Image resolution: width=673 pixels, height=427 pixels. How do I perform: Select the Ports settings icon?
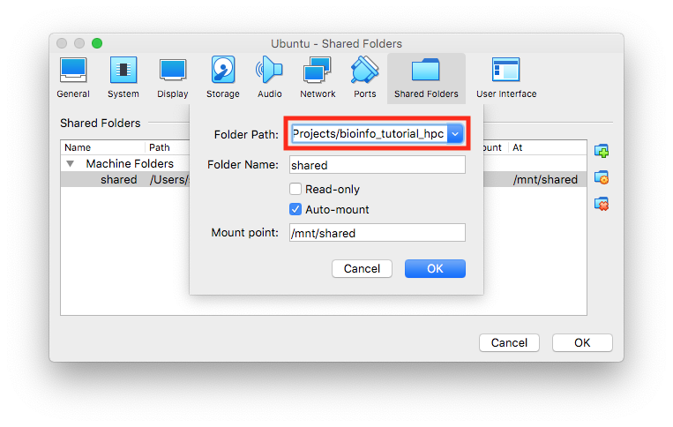364,70
